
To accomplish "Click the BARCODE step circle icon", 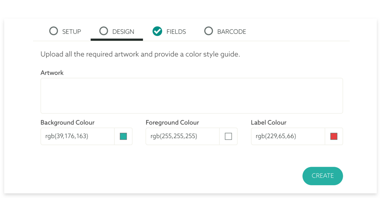I will coord(208,31).
